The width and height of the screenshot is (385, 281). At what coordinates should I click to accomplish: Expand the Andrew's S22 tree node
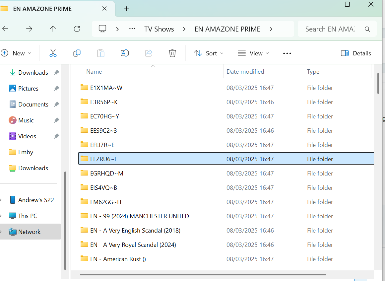coord(1,200)
